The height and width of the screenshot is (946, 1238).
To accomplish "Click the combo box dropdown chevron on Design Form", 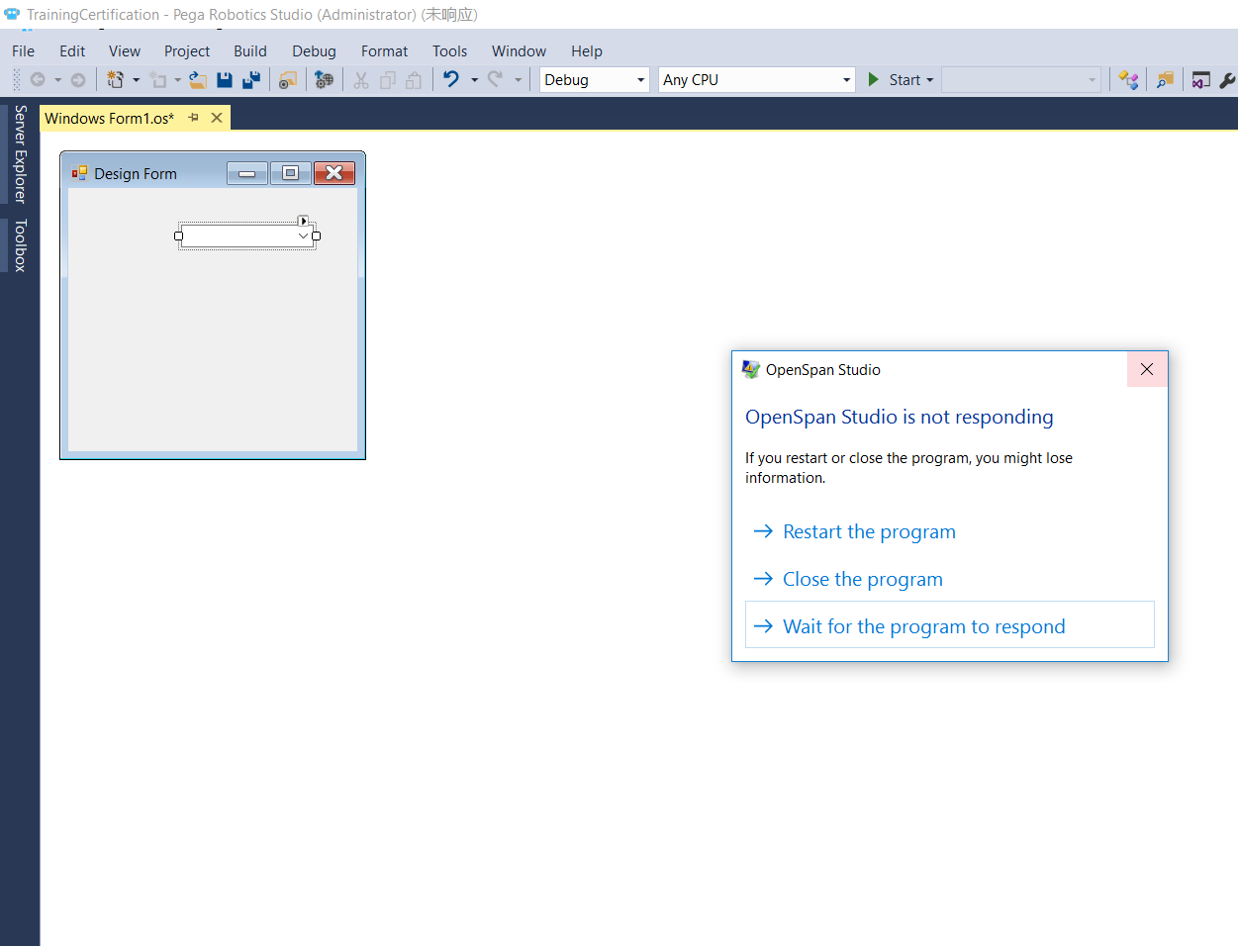I will click(303, 236).
